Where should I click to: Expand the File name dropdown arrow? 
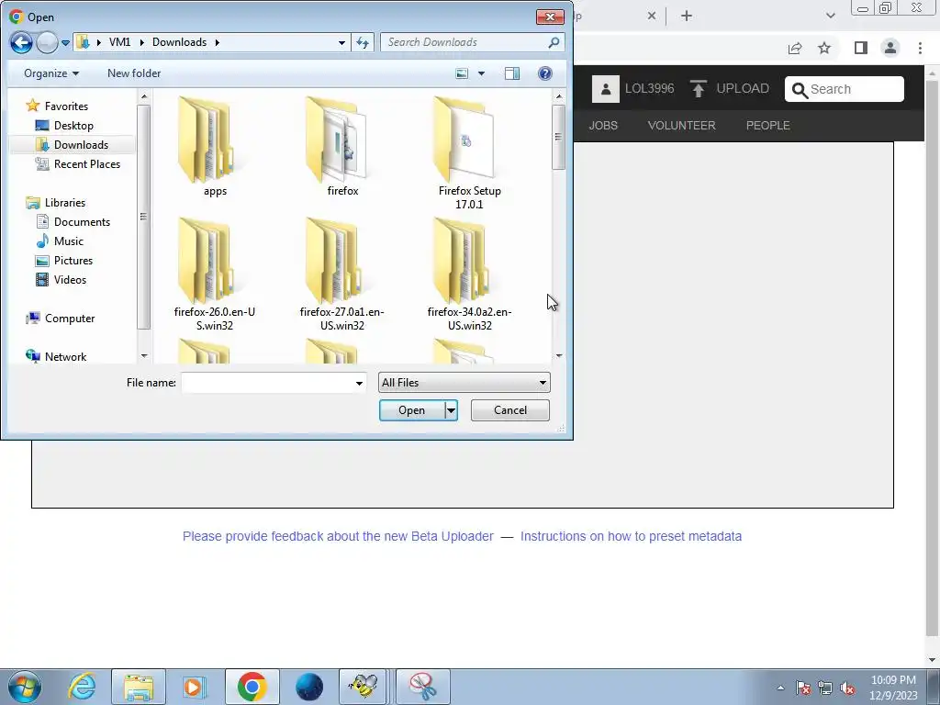(x=359, y=383)
